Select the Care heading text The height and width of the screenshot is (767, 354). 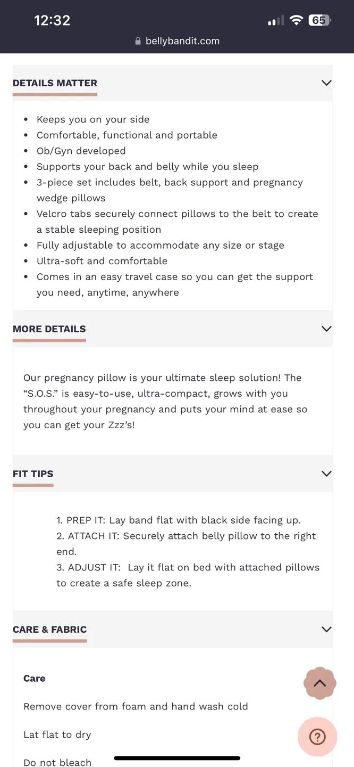click(34, 678)
